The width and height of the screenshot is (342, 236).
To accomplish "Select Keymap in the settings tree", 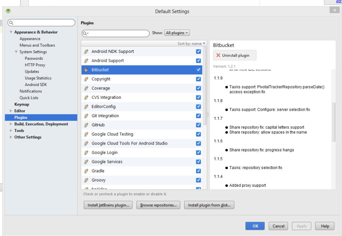I will pyautogui.click(x=22, y=104).
